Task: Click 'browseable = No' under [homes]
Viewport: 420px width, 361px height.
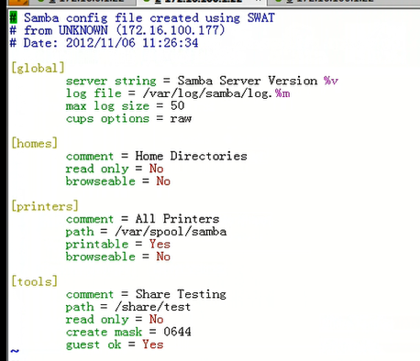Action: pos(118,181)
